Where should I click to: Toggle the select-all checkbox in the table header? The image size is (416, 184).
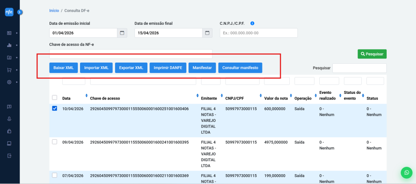pyautogui.click(x=54, y=97)
